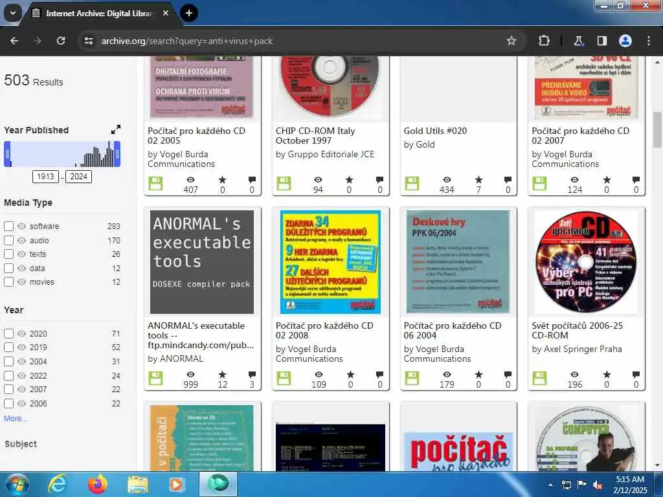663x497 pixels.
Task: Click the address bar URL
Action: pyautogui.click(x=187, y=41)
